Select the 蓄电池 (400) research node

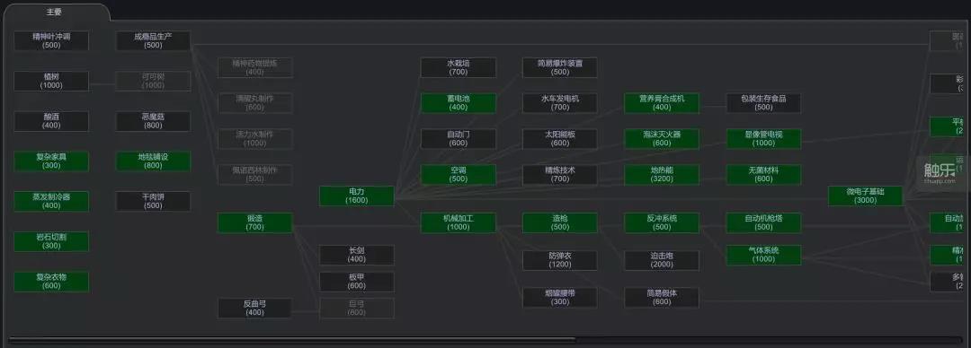(459, 102)
